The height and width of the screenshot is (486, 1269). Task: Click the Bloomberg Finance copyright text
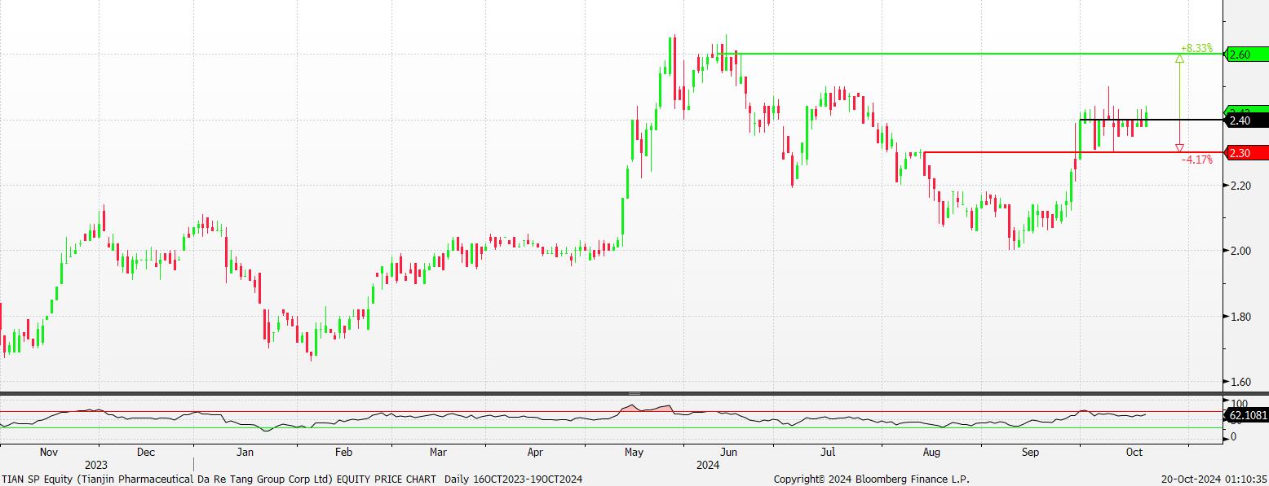tap(871, 479)
